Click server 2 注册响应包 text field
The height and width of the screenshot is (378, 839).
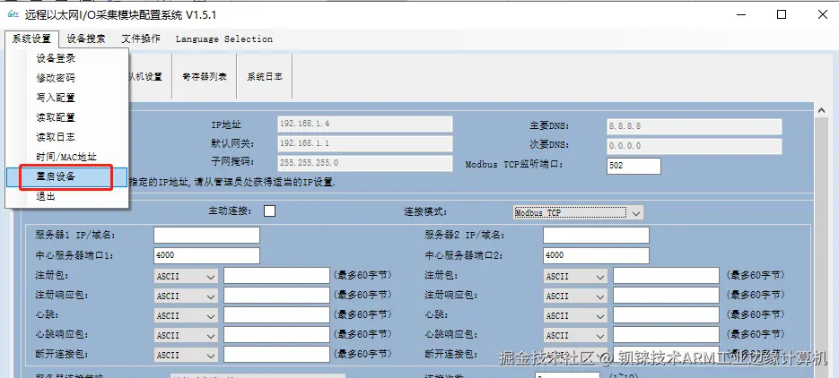(666, 296)
